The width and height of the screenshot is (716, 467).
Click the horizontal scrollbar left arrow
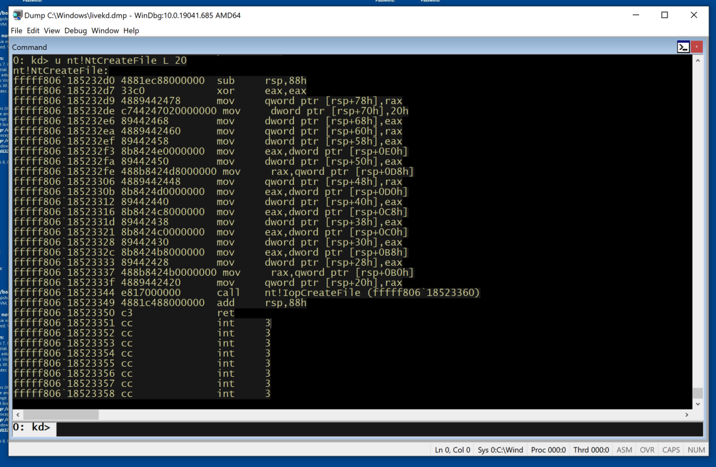tap(18, 415)
